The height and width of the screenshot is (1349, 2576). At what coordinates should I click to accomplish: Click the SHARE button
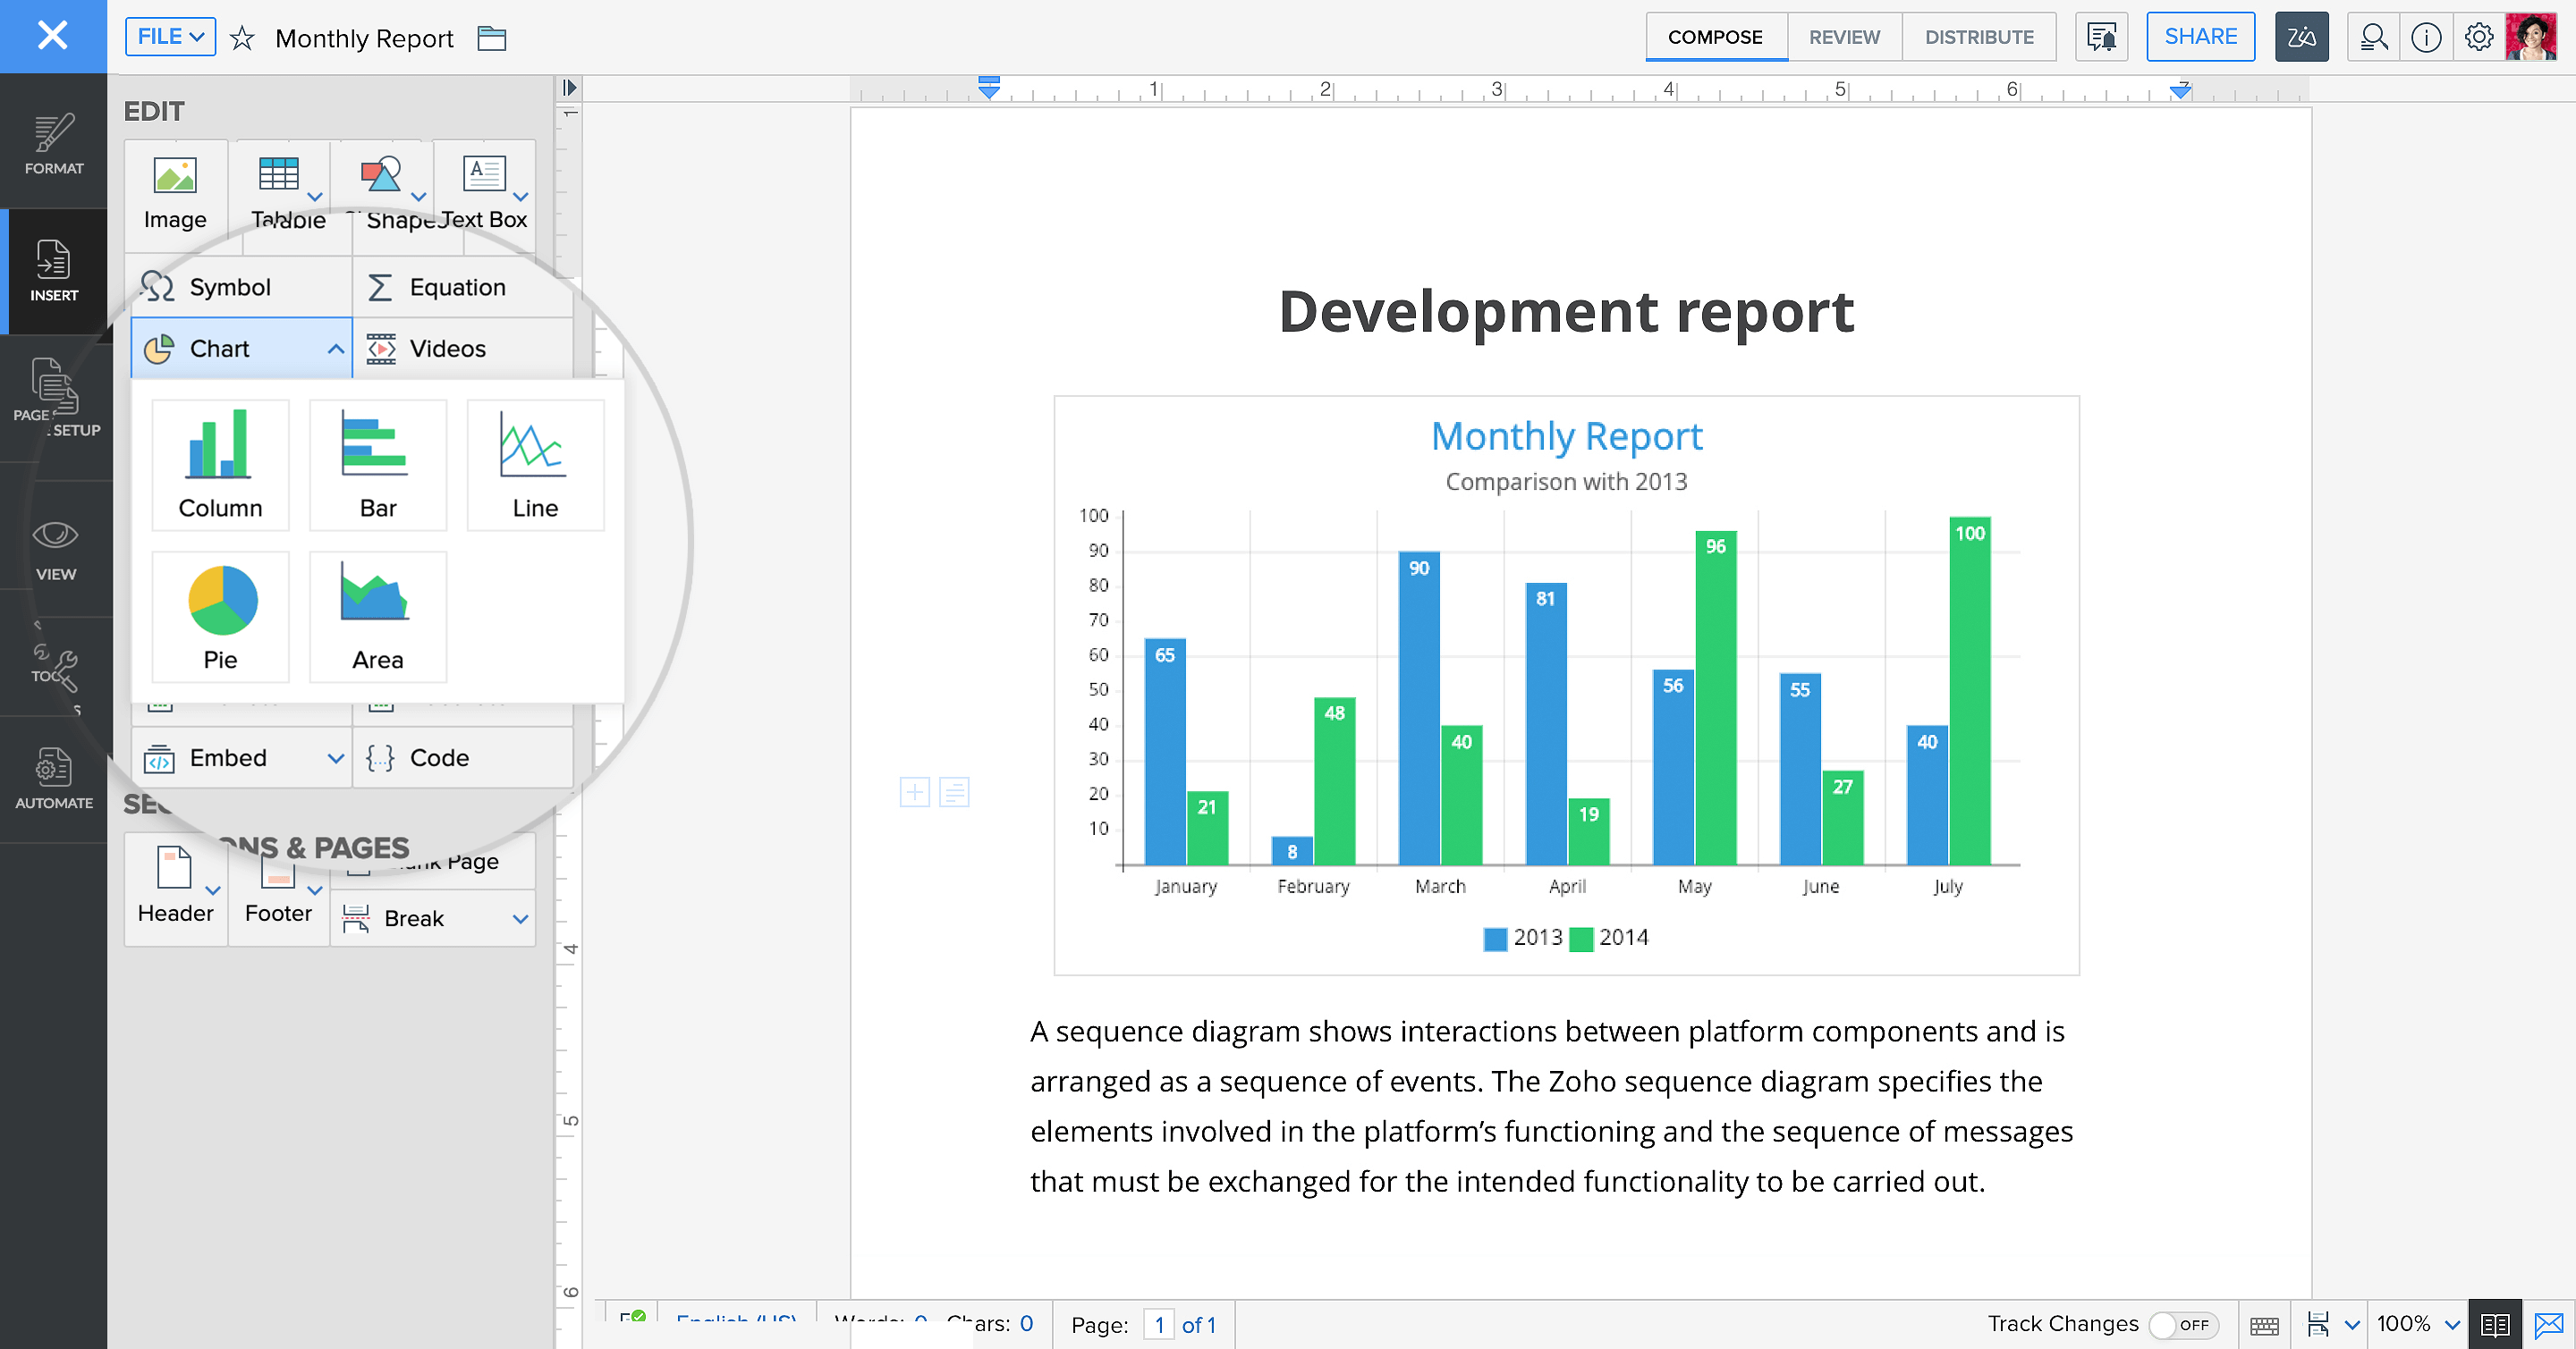tap(2200, 37)
